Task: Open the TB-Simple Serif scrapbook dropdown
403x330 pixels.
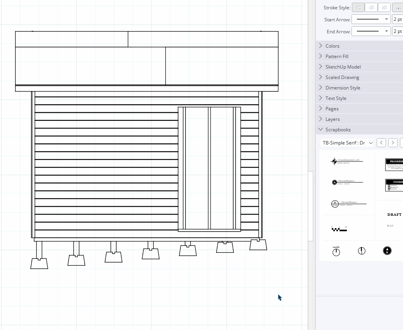Action: point(347,143)
